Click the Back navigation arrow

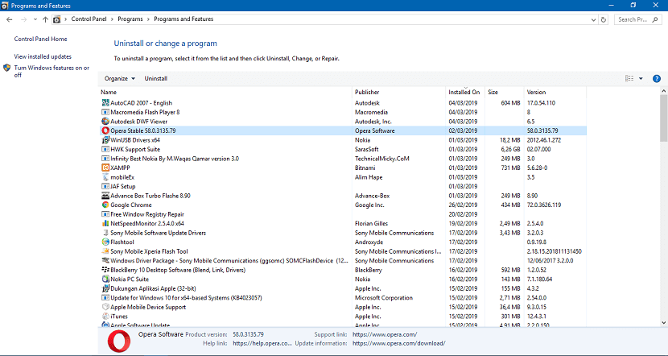click(x=10, y=19)
